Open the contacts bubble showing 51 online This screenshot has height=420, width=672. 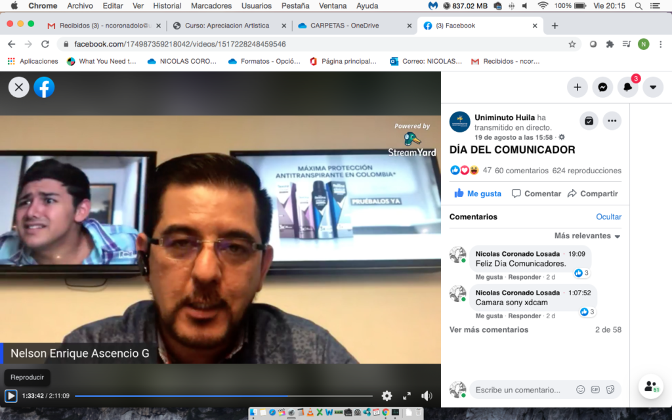coord(651,387)
